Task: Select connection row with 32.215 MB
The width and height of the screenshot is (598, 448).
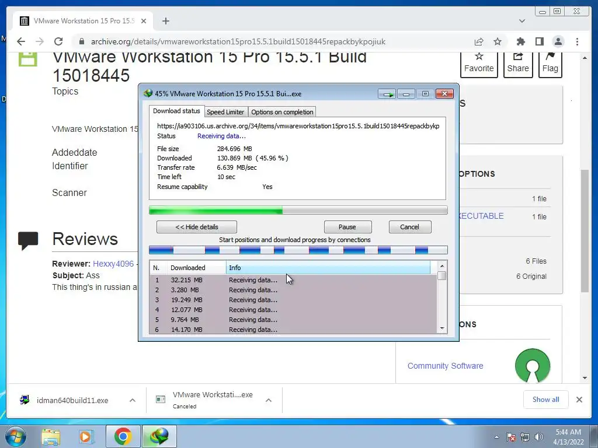Action: click(293, 280)
